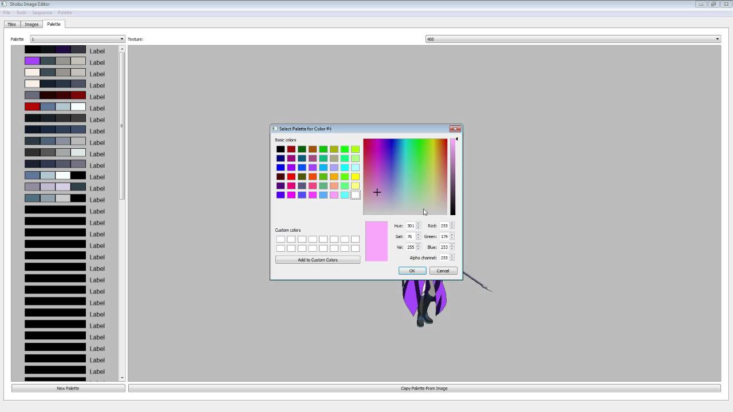Click the Val value field
Screen dimensions: 733x412
(x=410, y=247)
